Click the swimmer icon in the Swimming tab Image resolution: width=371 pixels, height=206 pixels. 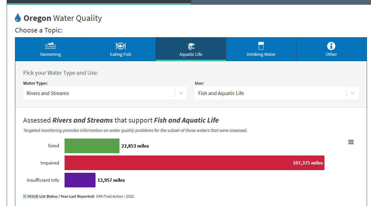(50, 46)
